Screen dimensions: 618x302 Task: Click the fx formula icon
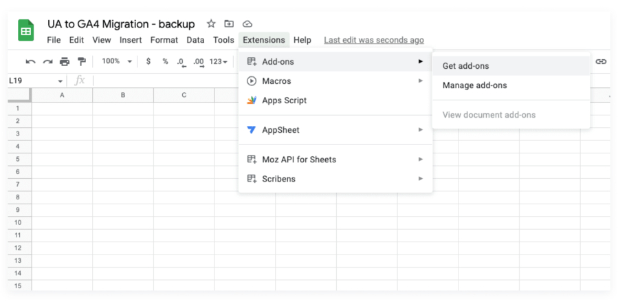point(80,80)
